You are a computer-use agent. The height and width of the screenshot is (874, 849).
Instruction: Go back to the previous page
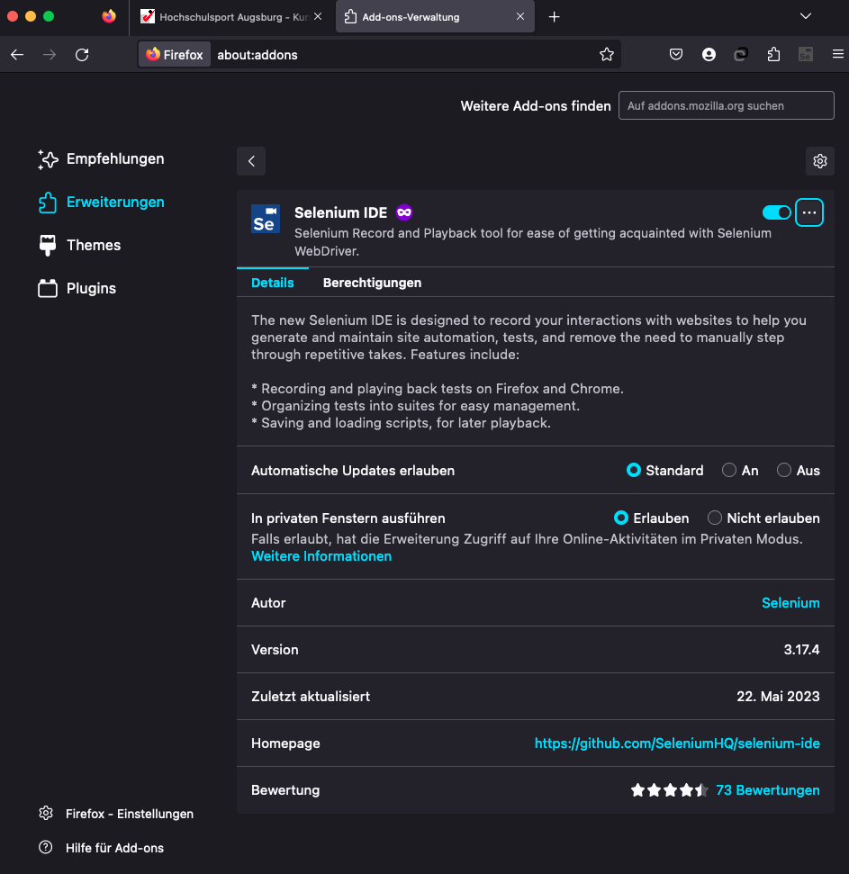[x=17, y=55]
